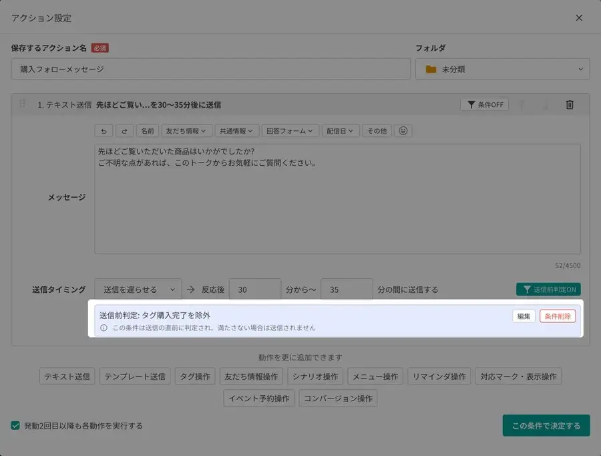Click the redo arrow icon
This screenshot has height=456, width=601.
125,131
